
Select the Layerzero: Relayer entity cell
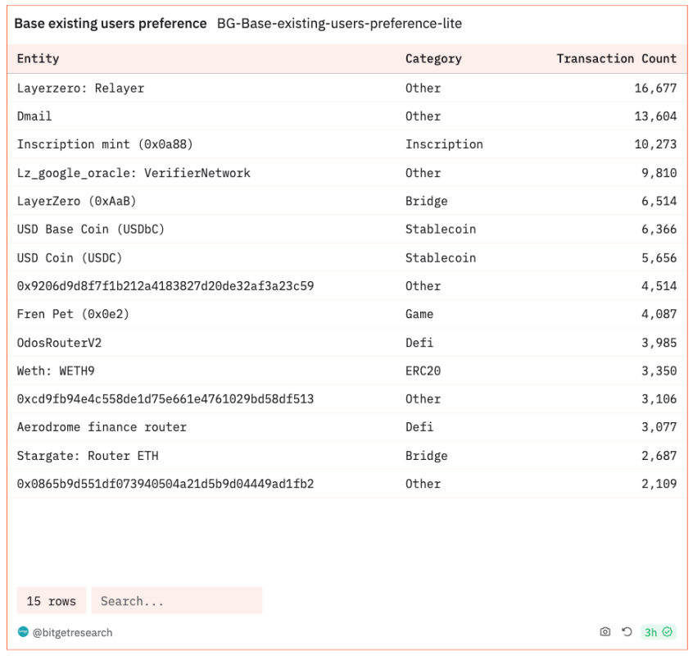[80, 89]
